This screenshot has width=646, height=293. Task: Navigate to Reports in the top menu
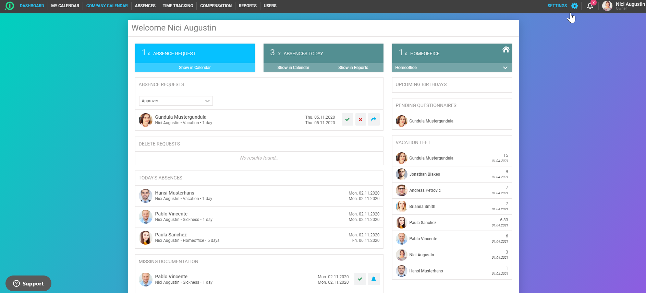pyautogui.click(x=247, y=6)
